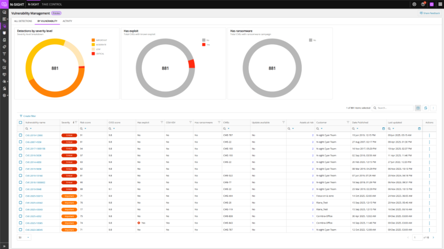
Task: Expand the left sidebar navigation
Action: [4, 245]
